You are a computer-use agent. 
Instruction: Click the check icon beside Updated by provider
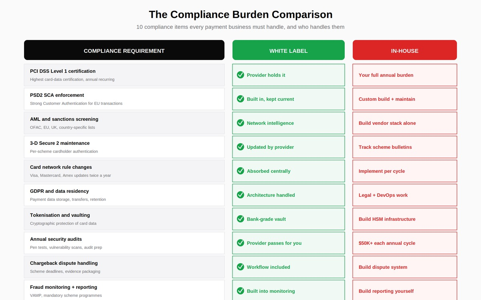(x=240, y=147)
